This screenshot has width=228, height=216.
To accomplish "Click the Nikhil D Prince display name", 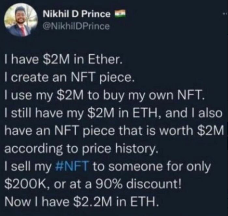I will pos(77,14).
